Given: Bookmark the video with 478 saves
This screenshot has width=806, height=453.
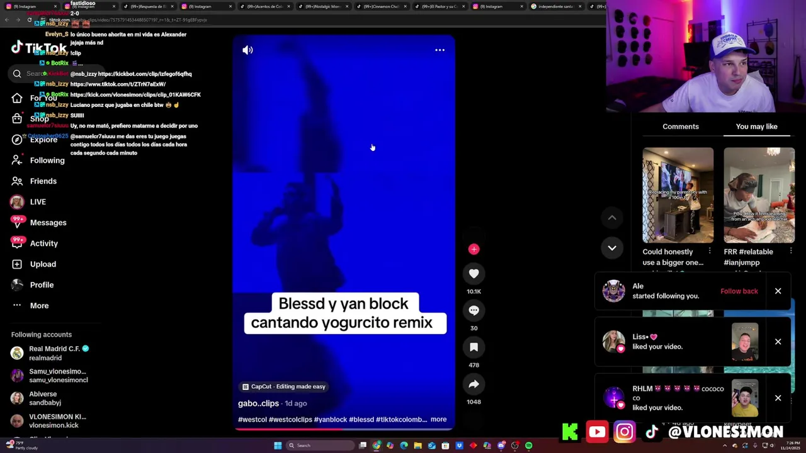Looking at the screenshot, I should tap(474, 347).
